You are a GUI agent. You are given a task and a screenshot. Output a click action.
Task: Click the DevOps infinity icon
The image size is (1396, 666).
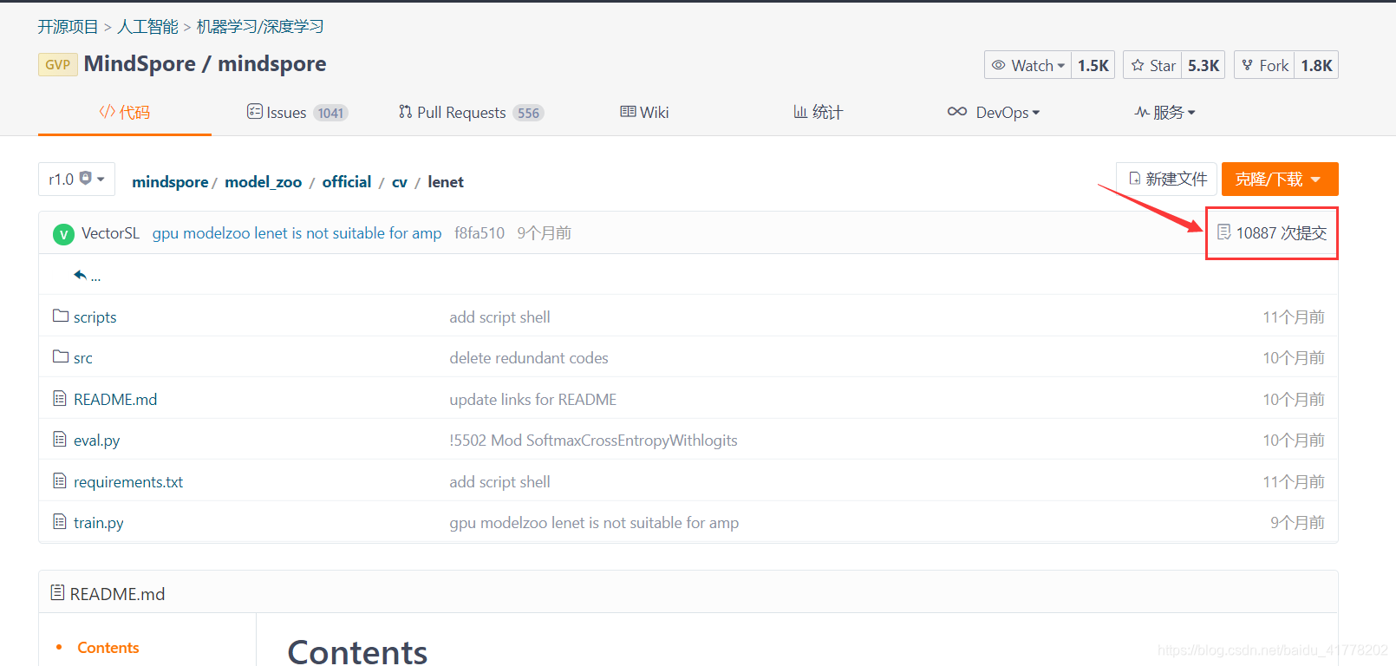point(957,111)
